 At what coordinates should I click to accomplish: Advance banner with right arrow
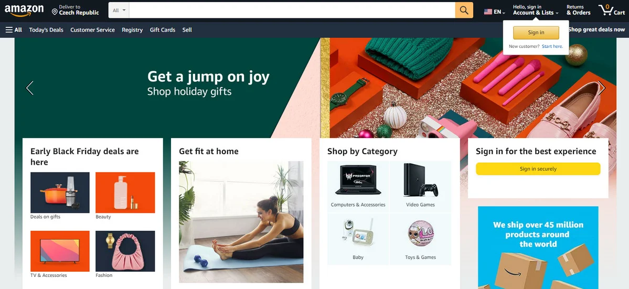click(x=601, y=88)
